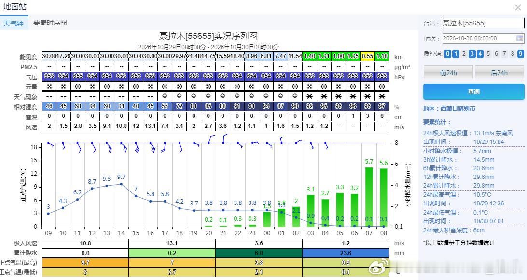
Task: Toggle quality code 5
Action: pos(488,53)
